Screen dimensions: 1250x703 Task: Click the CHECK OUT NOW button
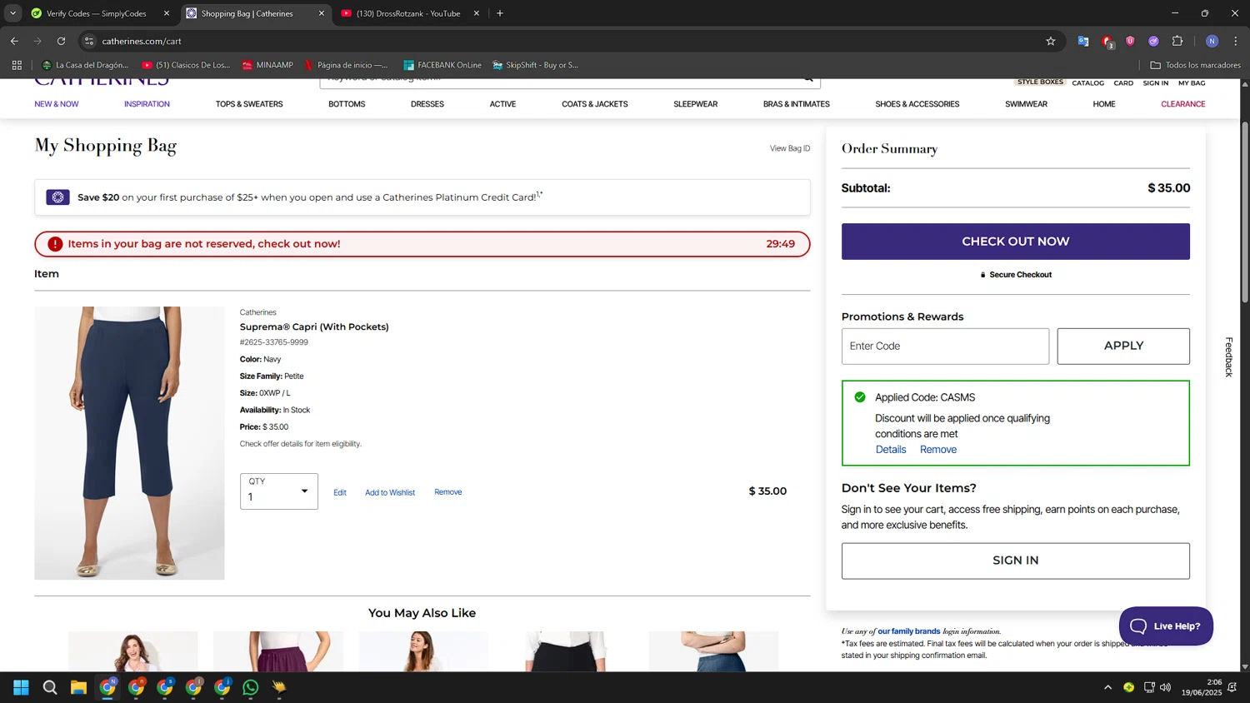coord(1015,242)
